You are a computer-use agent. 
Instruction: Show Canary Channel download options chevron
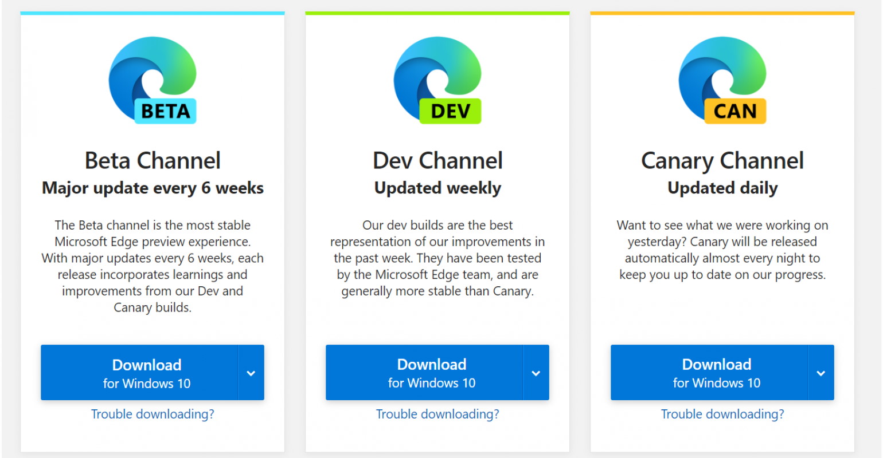click(x=821, y=373)
